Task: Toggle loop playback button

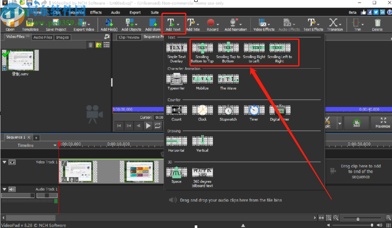Action: click(157, 126)
